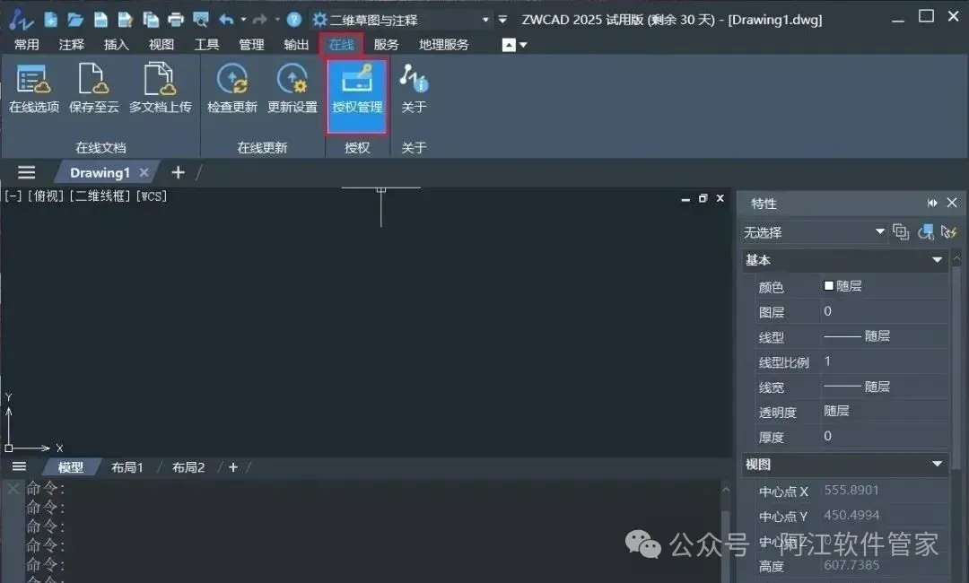Click the Save All stacked-disk icon
Viewport: 969px width, 583px height.
[151, 20]
